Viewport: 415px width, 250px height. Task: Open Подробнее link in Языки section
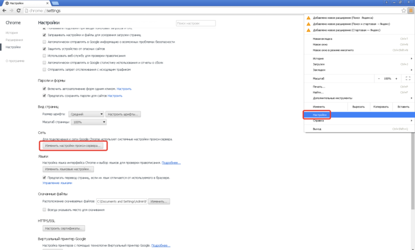pyautogui.click(x=171, y=163)
